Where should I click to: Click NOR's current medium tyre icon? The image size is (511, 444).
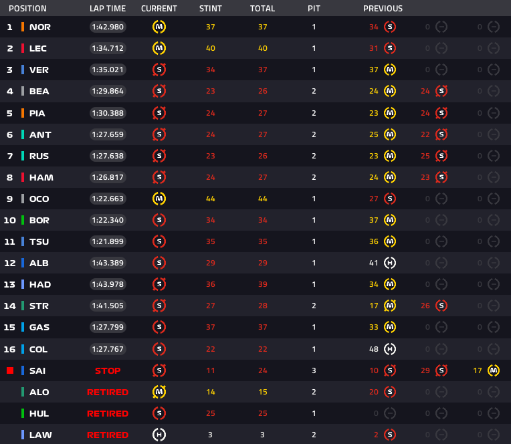(159, 27)
